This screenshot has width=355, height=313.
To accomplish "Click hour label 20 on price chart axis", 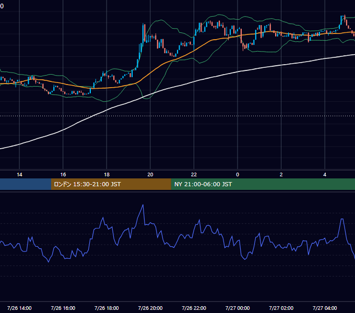I will 150,175.
